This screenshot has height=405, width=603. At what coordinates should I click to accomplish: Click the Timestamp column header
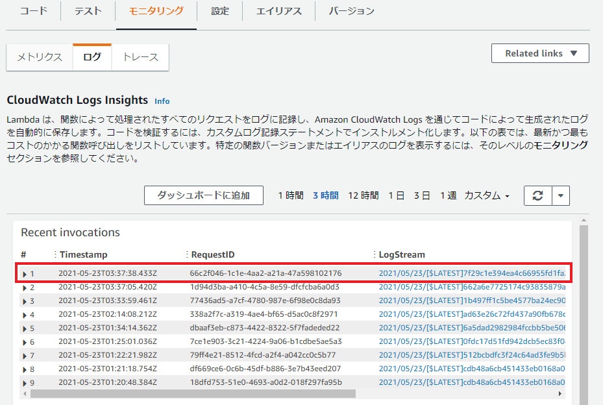pos(84,254)
